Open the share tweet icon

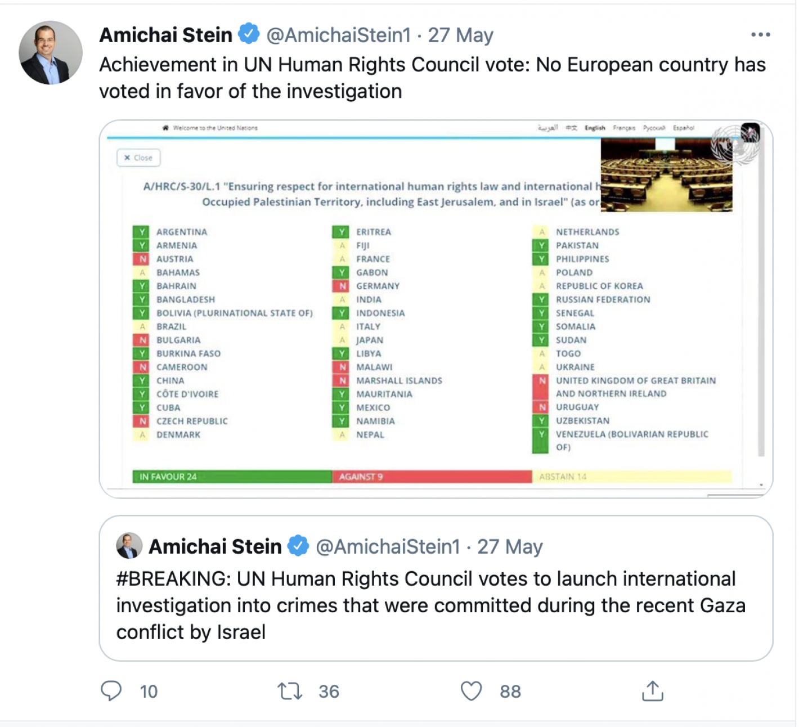(x=652, y=690)
